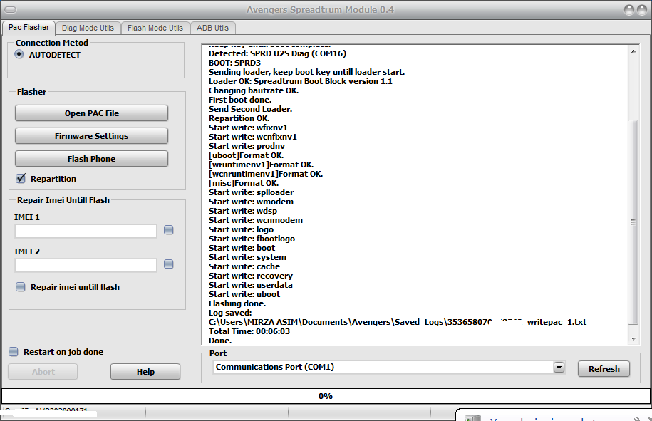Click the Flash Phone button
The image size is (652, 421).
pyautogui.click(x=91, y=159)
